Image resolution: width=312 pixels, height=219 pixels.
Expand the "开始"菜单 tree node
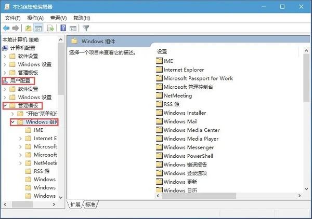click(12, 114)
